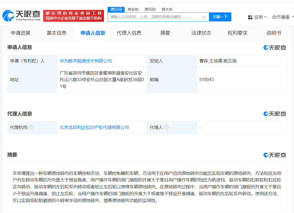Click 天眼查 watermark logo in 申请人信息 section
Screen dimensions: 294x213
275,48
